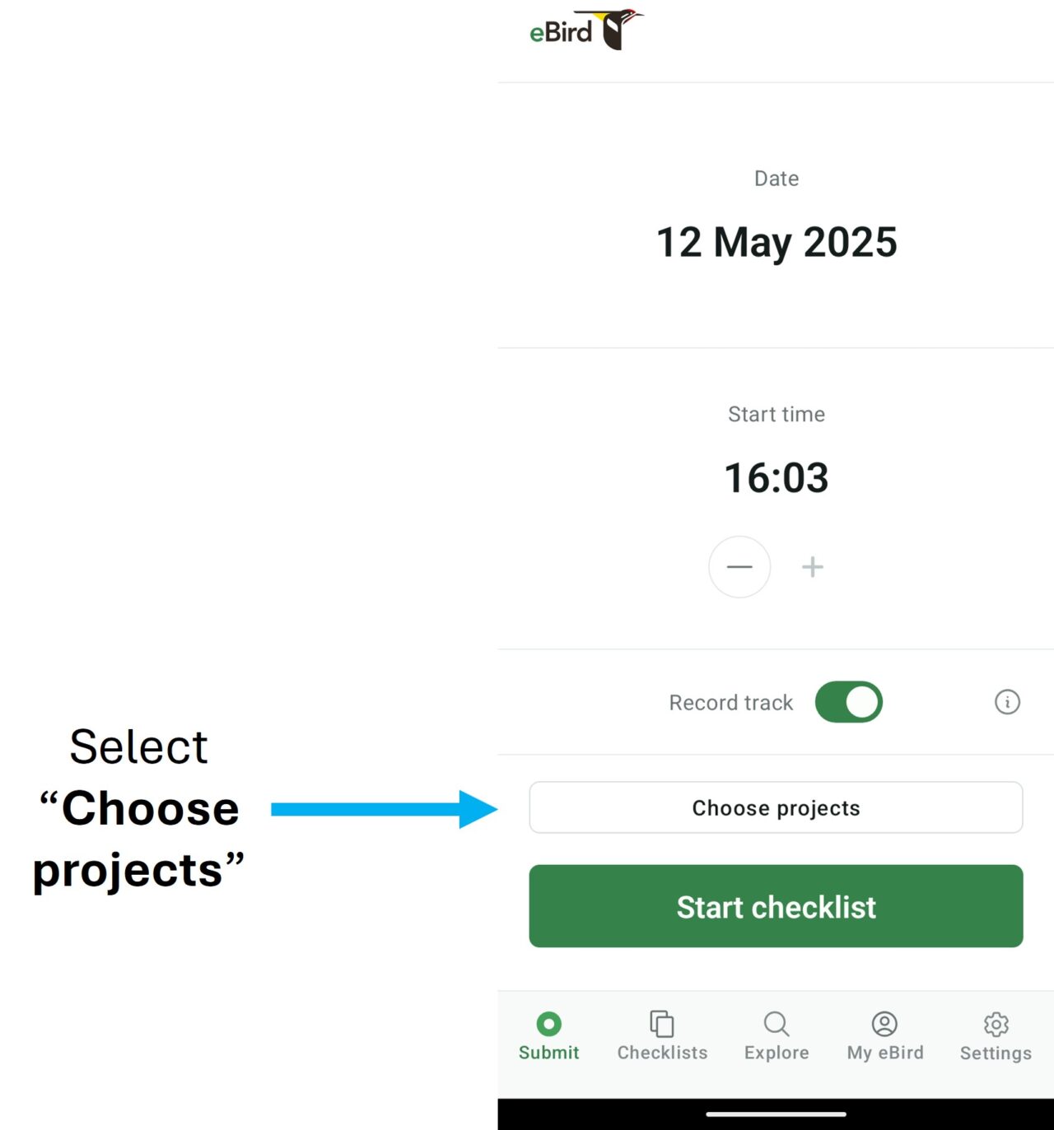Tap the Start checklist button
The height and width of the screenshot is (1130, 1054).
pyautogui.click(x=776, y=906)
